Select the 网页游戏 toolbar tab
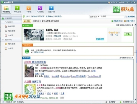 click(x=40, y=9)
